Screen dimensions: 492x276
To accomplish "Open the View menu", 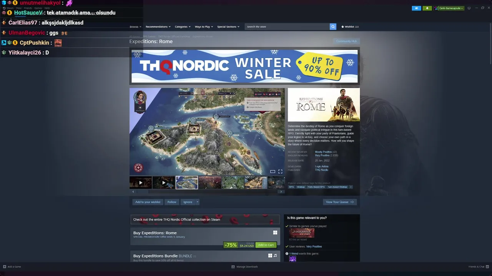I will pyautogui.click(x=18, y=8).
